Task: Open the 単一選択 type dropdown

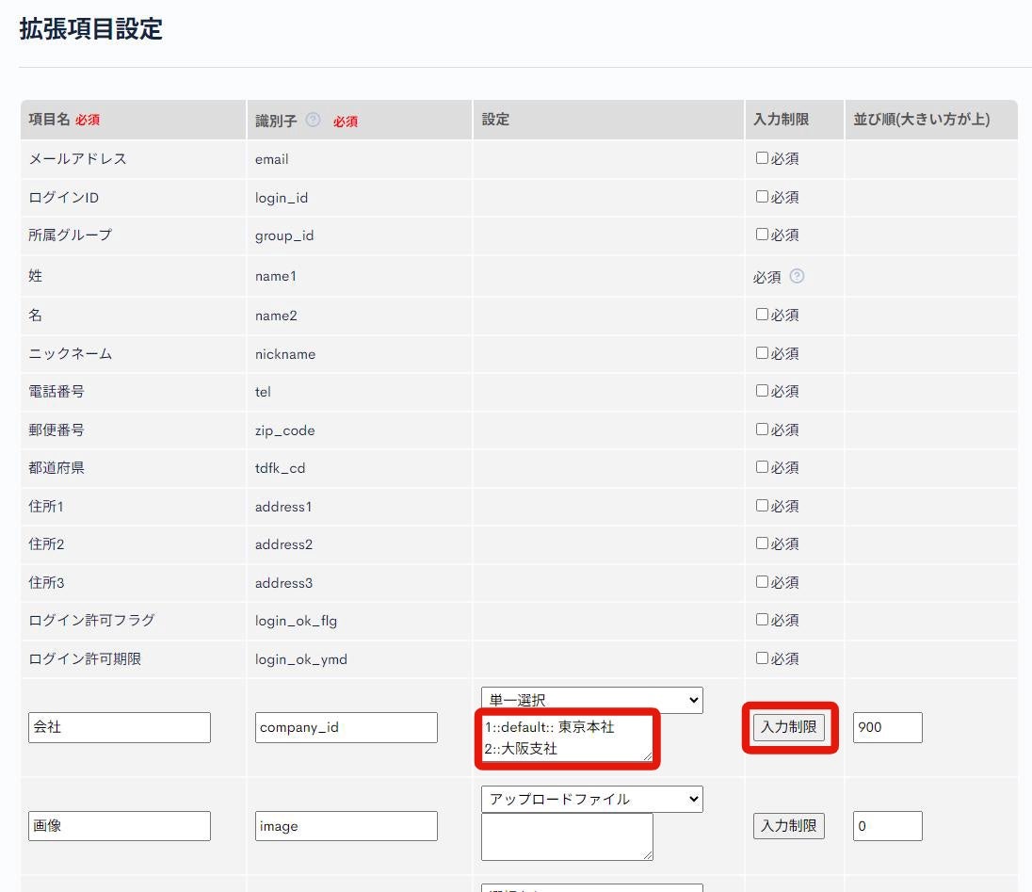Action: [591, 700]
